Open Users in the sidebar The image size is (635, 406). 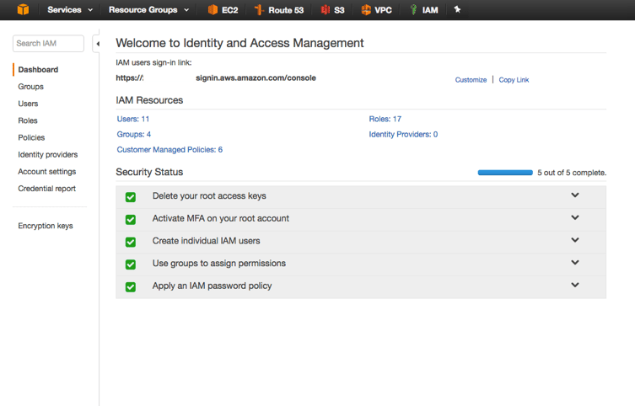pyautogui.click(x=28, y=104)
